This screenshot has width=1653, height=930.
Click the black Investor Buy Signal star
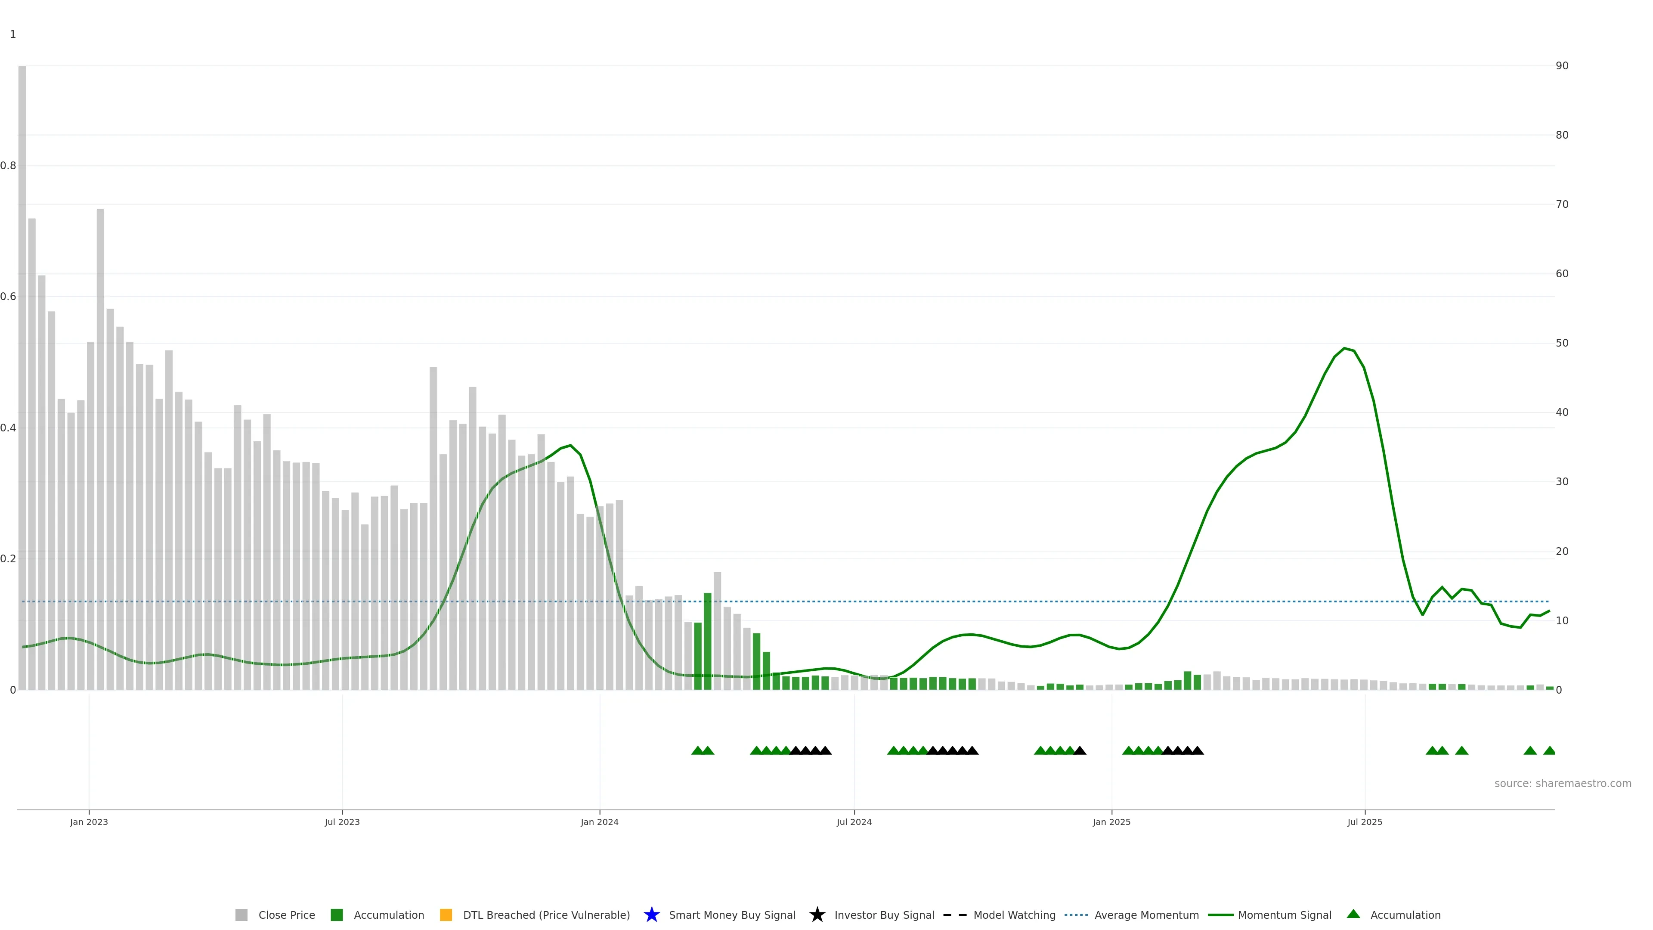coord(817,915)
